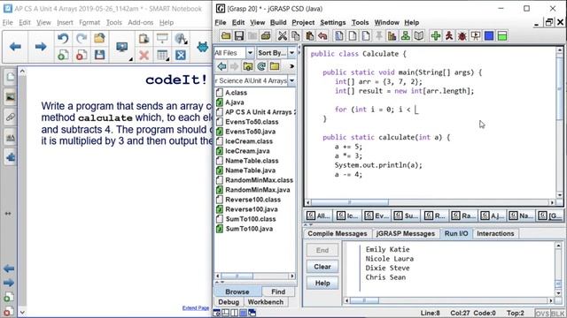This screenshot has height=318, width=567.
Task: Click SMART Notebook undo icon
Action: (63, 38)
